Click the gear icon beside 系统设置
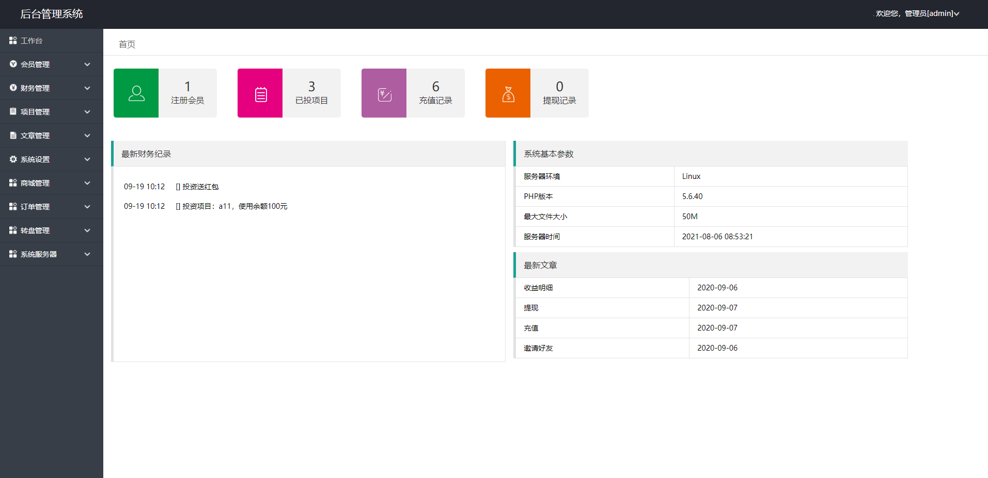This screenshot has height=478, width=988. [x=13, y=159]
